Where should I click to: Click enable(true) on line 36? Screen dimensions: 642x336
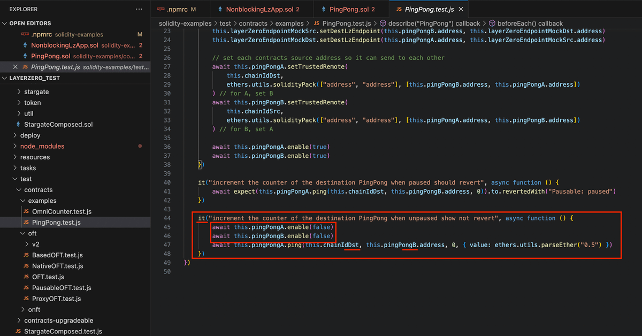tap(309, 147)
